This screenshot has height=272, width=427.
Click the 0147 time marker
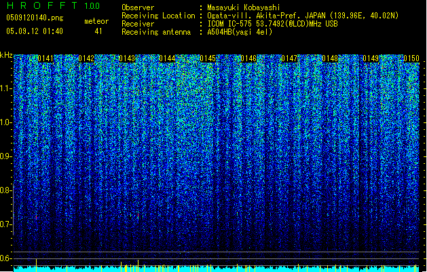click(289, 58)
